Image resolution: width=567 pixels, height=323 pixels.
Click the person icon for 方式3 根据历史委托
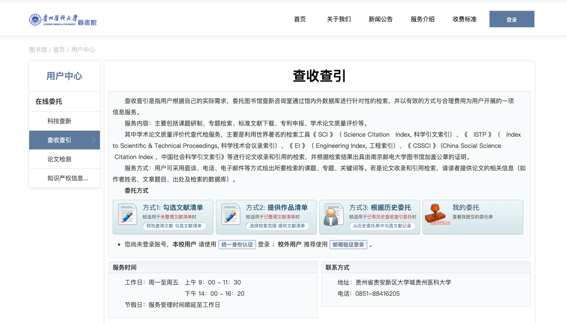(333, 215)
